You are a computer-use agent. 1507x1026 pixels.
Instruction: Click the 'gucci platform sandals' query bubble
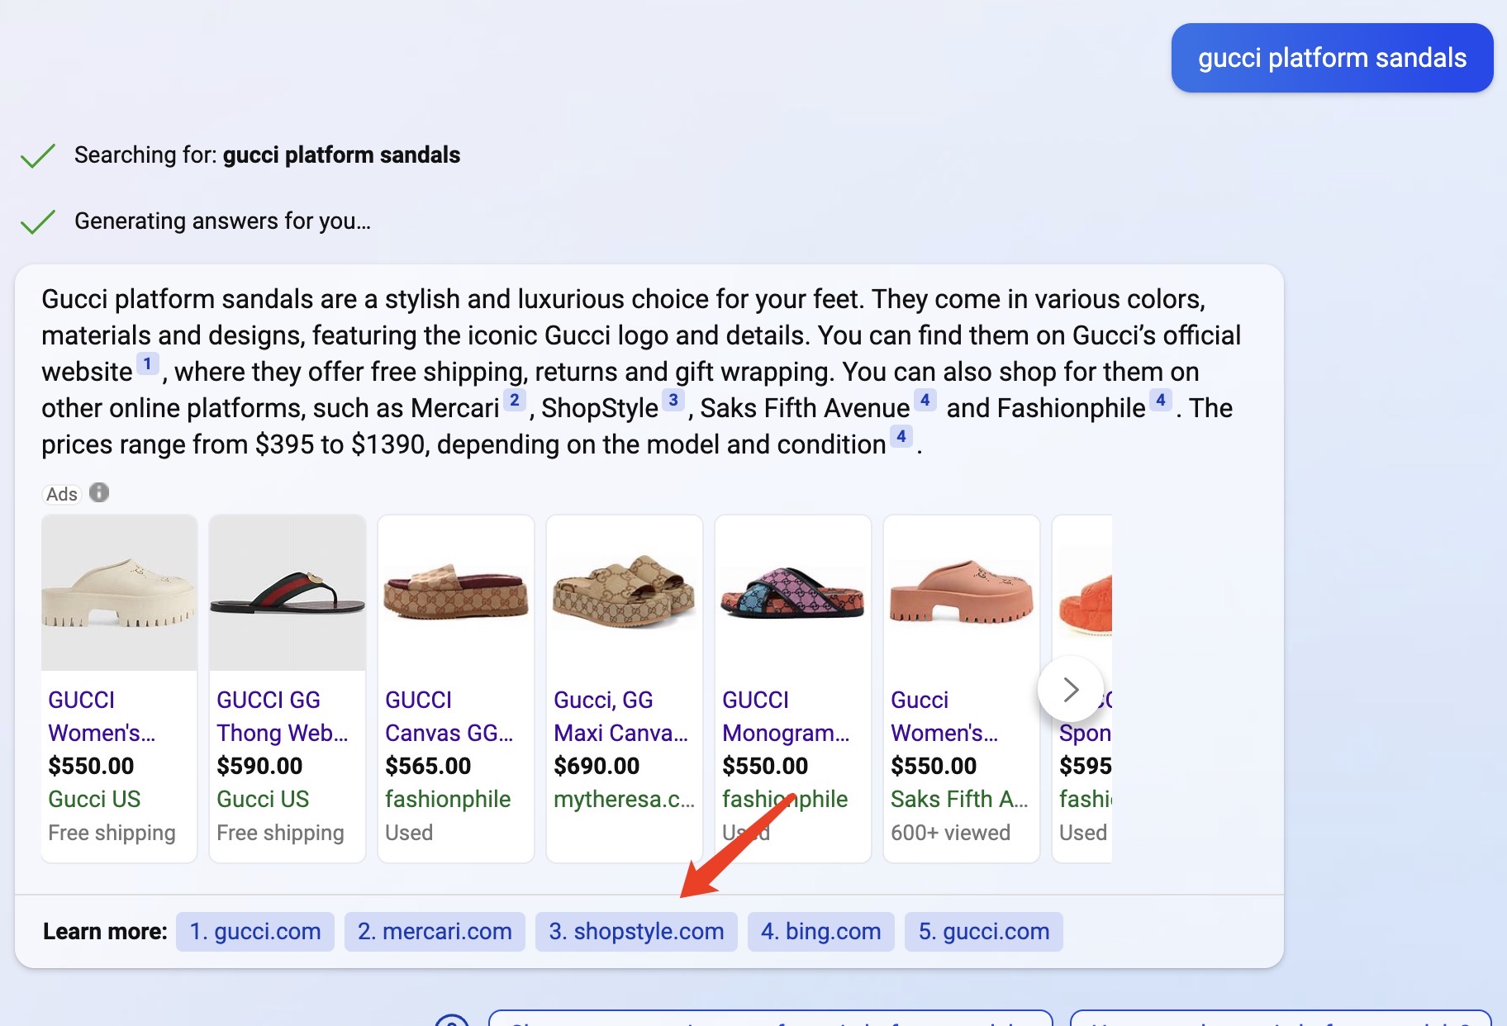click(1332, 58)
